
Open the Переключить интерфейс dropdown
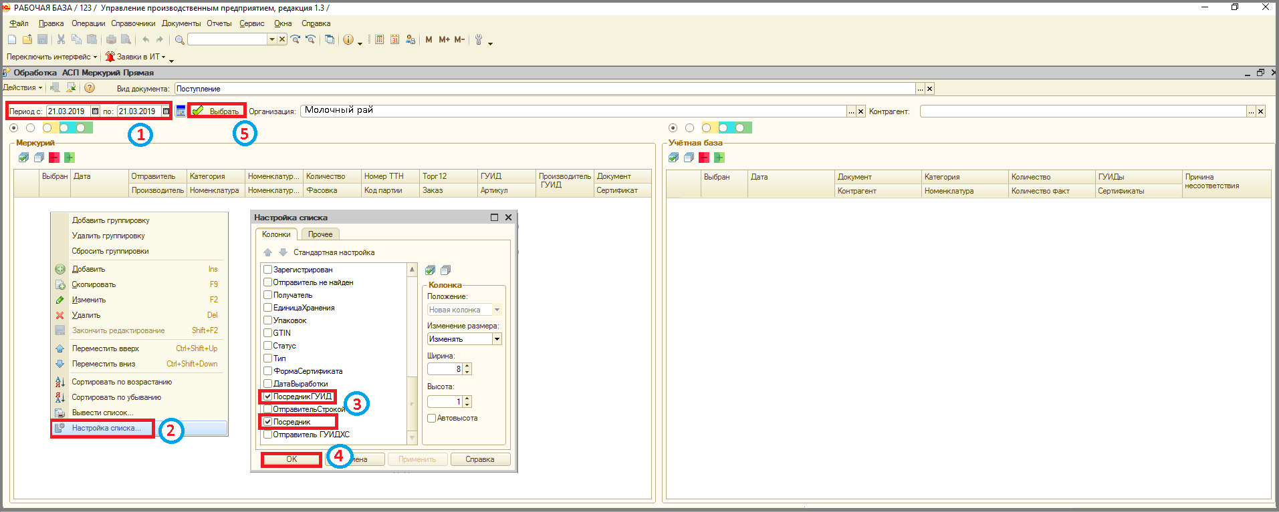click(51, 57)
